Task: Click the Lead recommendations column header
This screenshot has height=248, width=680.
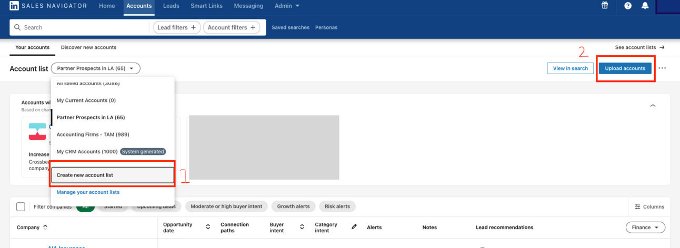Action: tap(505, 228)
